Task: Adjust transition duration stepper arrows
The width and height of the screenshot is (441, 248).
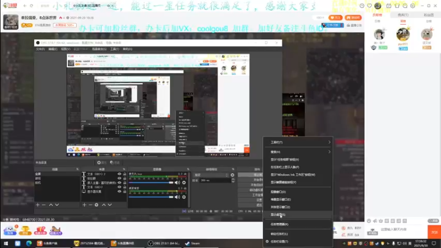Action: (233, 181)
